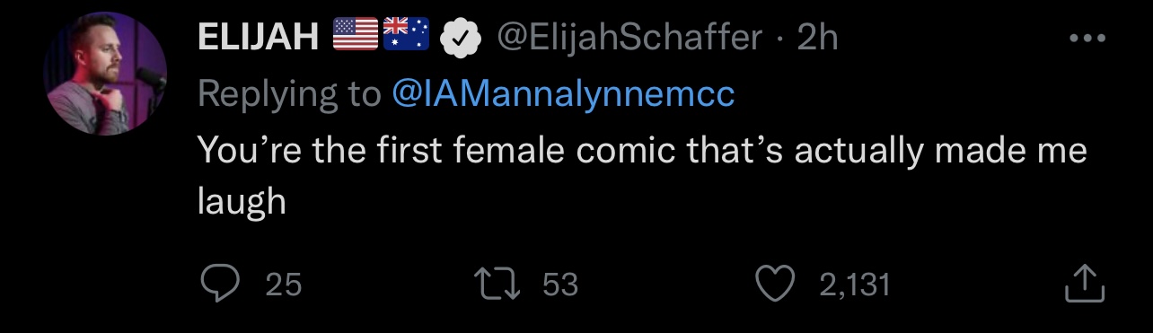Open tweet text starting "You're the first"
The image size is (1153, 333).
642,175
